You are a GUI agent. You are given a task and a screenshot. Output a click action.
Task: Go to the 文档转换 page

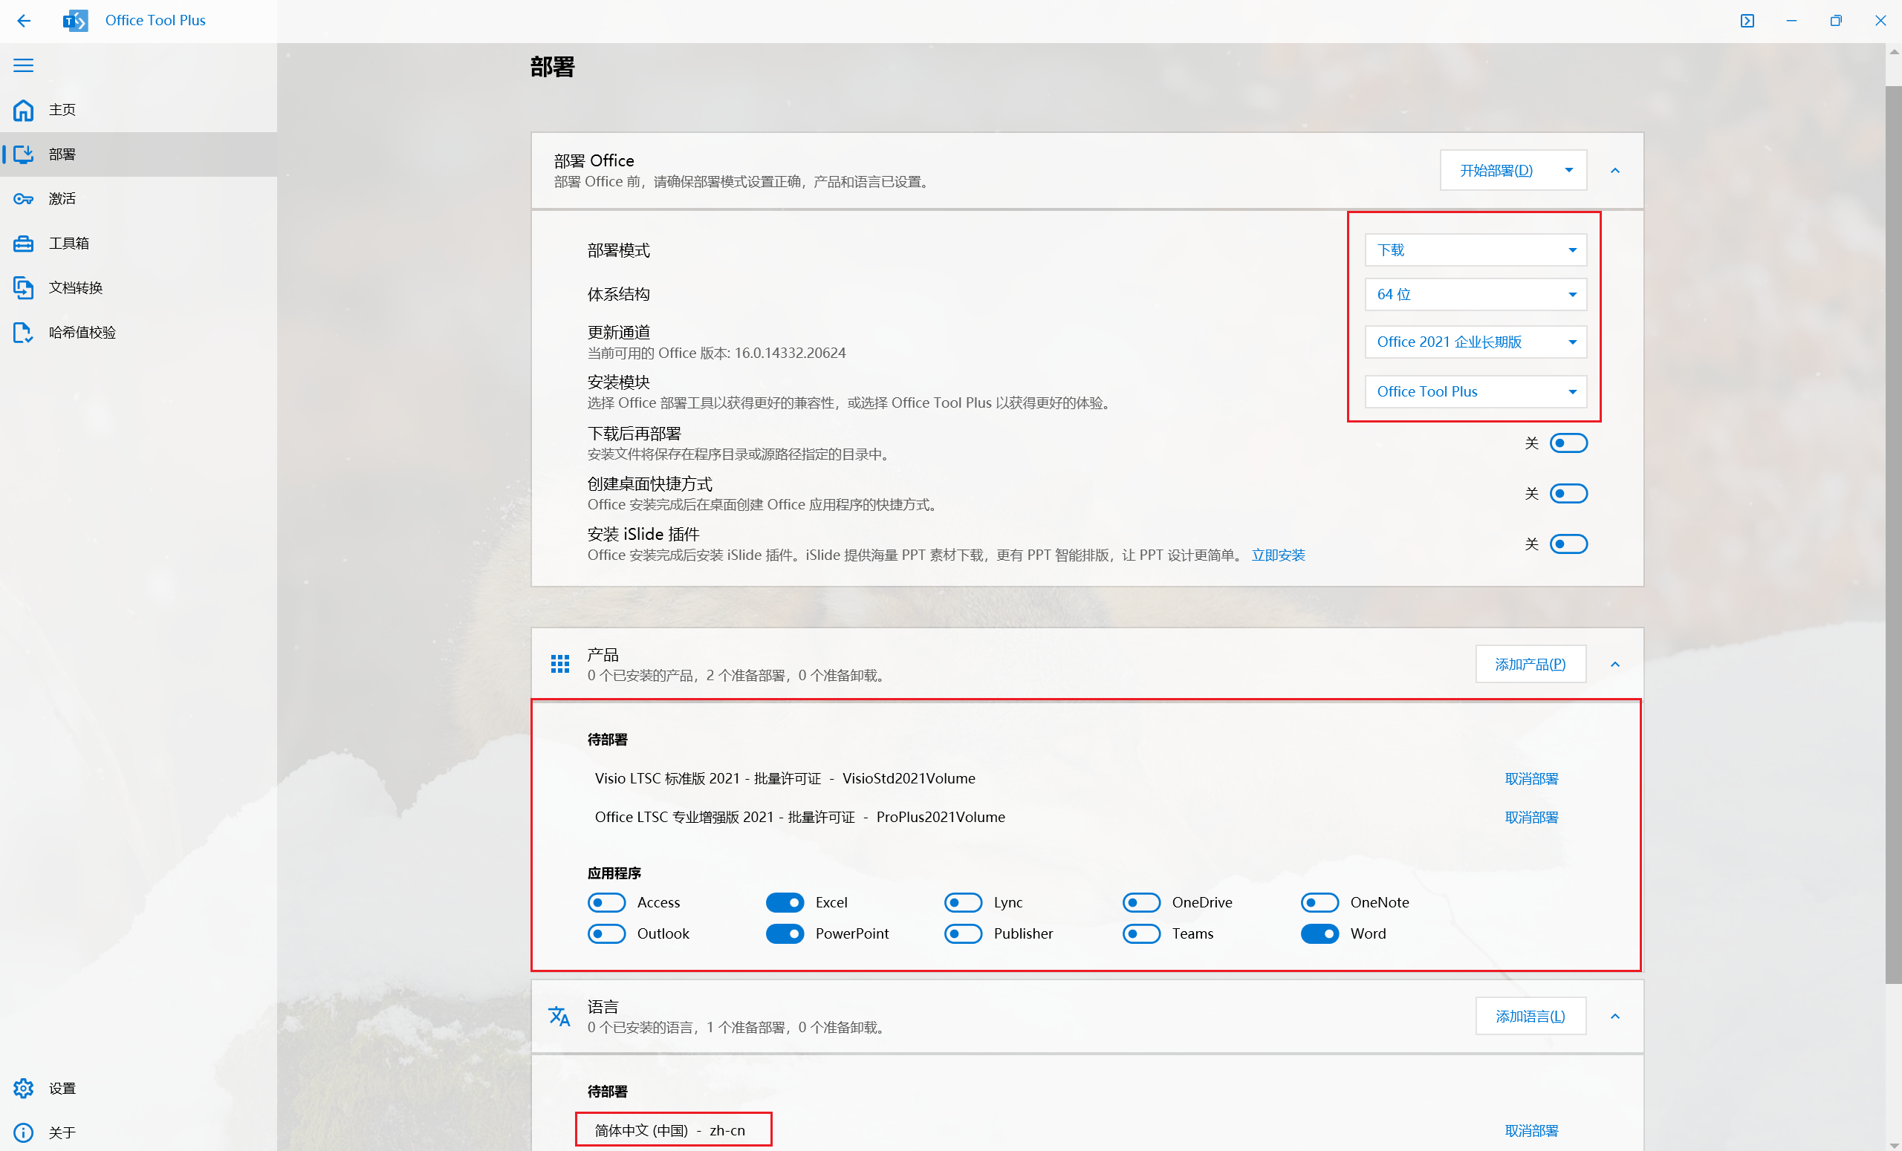coord(138,288)
